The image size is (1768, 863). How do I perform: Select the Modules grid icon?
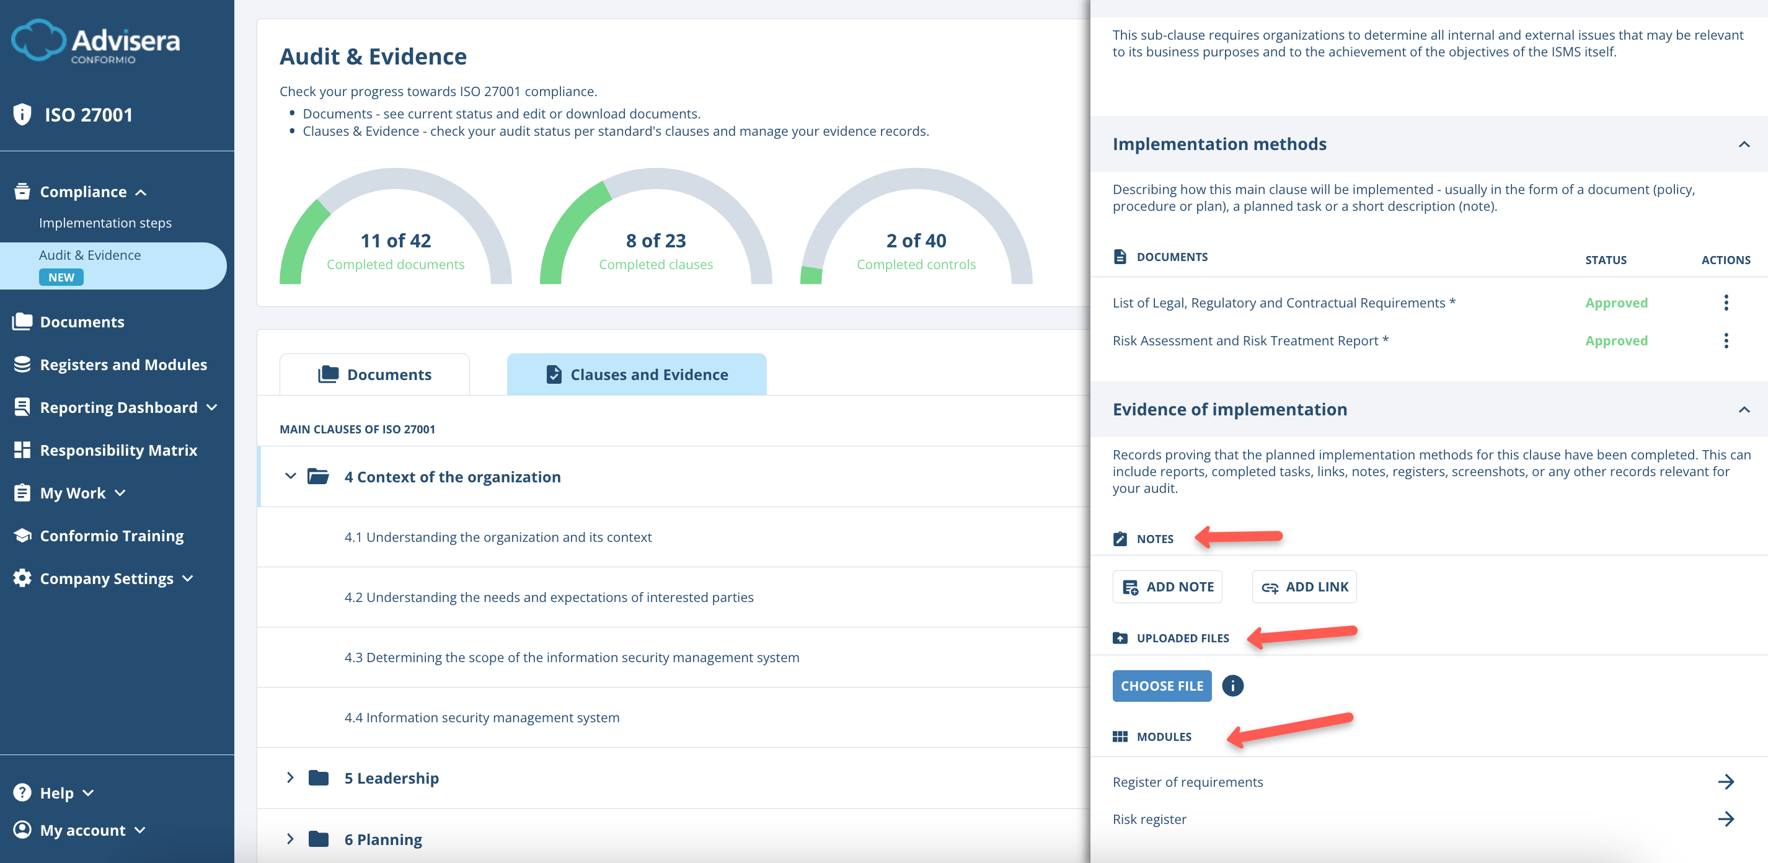pyautogui.click(x=1120, y=736)
